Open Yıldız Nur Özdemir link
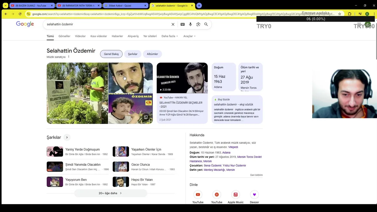377x212 pixels. (x=234, y=165)
